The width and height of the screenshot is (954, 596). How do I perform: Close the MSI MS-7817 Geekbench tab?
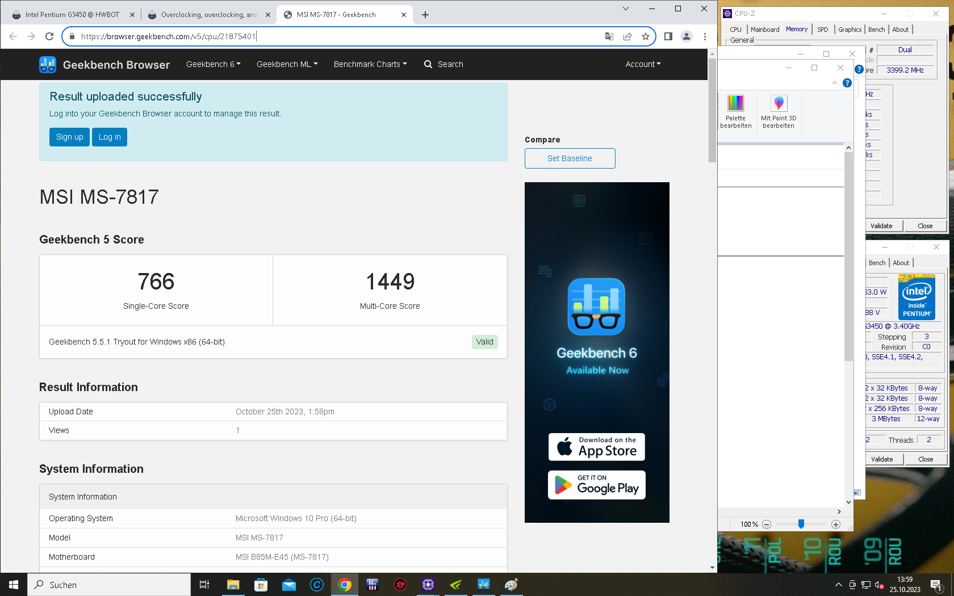pos(404,15)
